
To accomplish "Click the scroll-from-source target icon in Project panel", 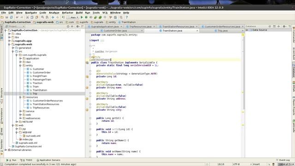I will (x=68, y=27).
